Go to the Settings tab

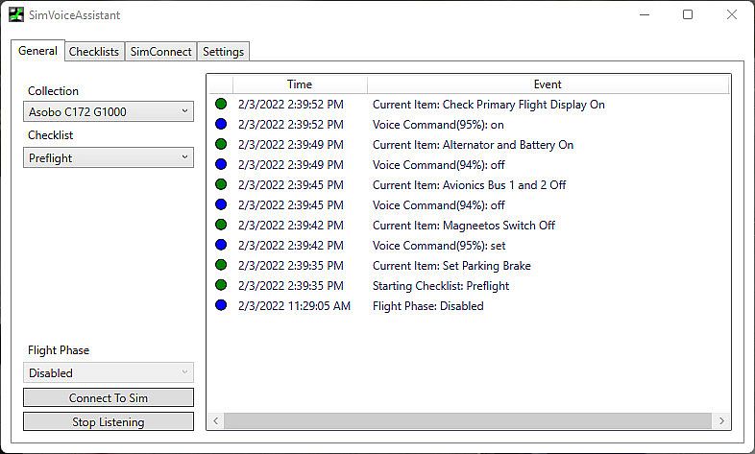click(x=223, y=52)
